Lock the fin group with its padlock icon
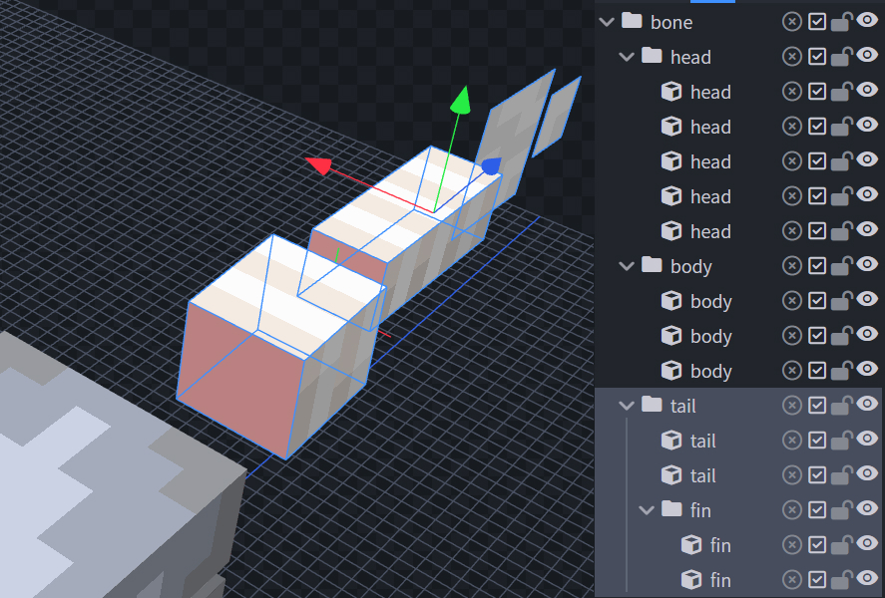Screen dimensions: 885x598 pyautogui.click(x=841, y=510)
